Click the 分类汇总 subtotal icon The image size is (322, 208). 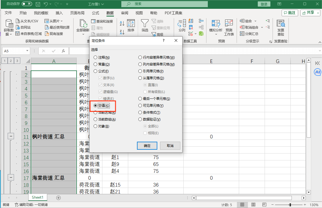249,34
